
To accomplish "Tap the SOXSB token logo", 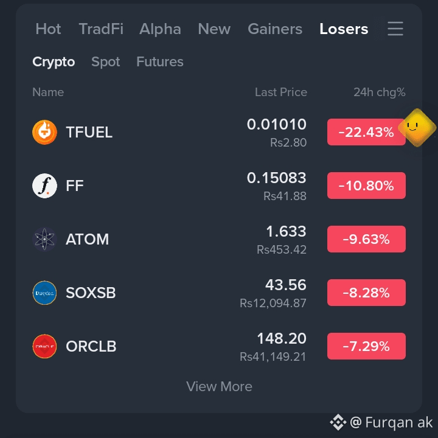I will [x=44, y=293].
